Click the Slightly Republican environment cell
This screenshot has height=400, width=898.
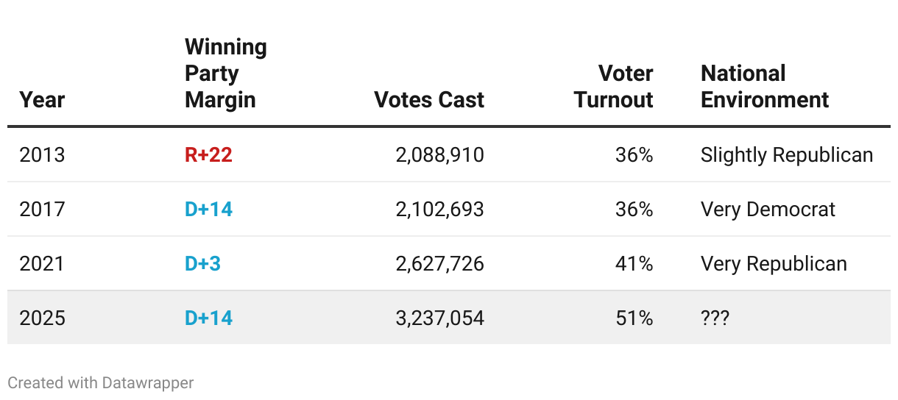[x=786, y=155]
